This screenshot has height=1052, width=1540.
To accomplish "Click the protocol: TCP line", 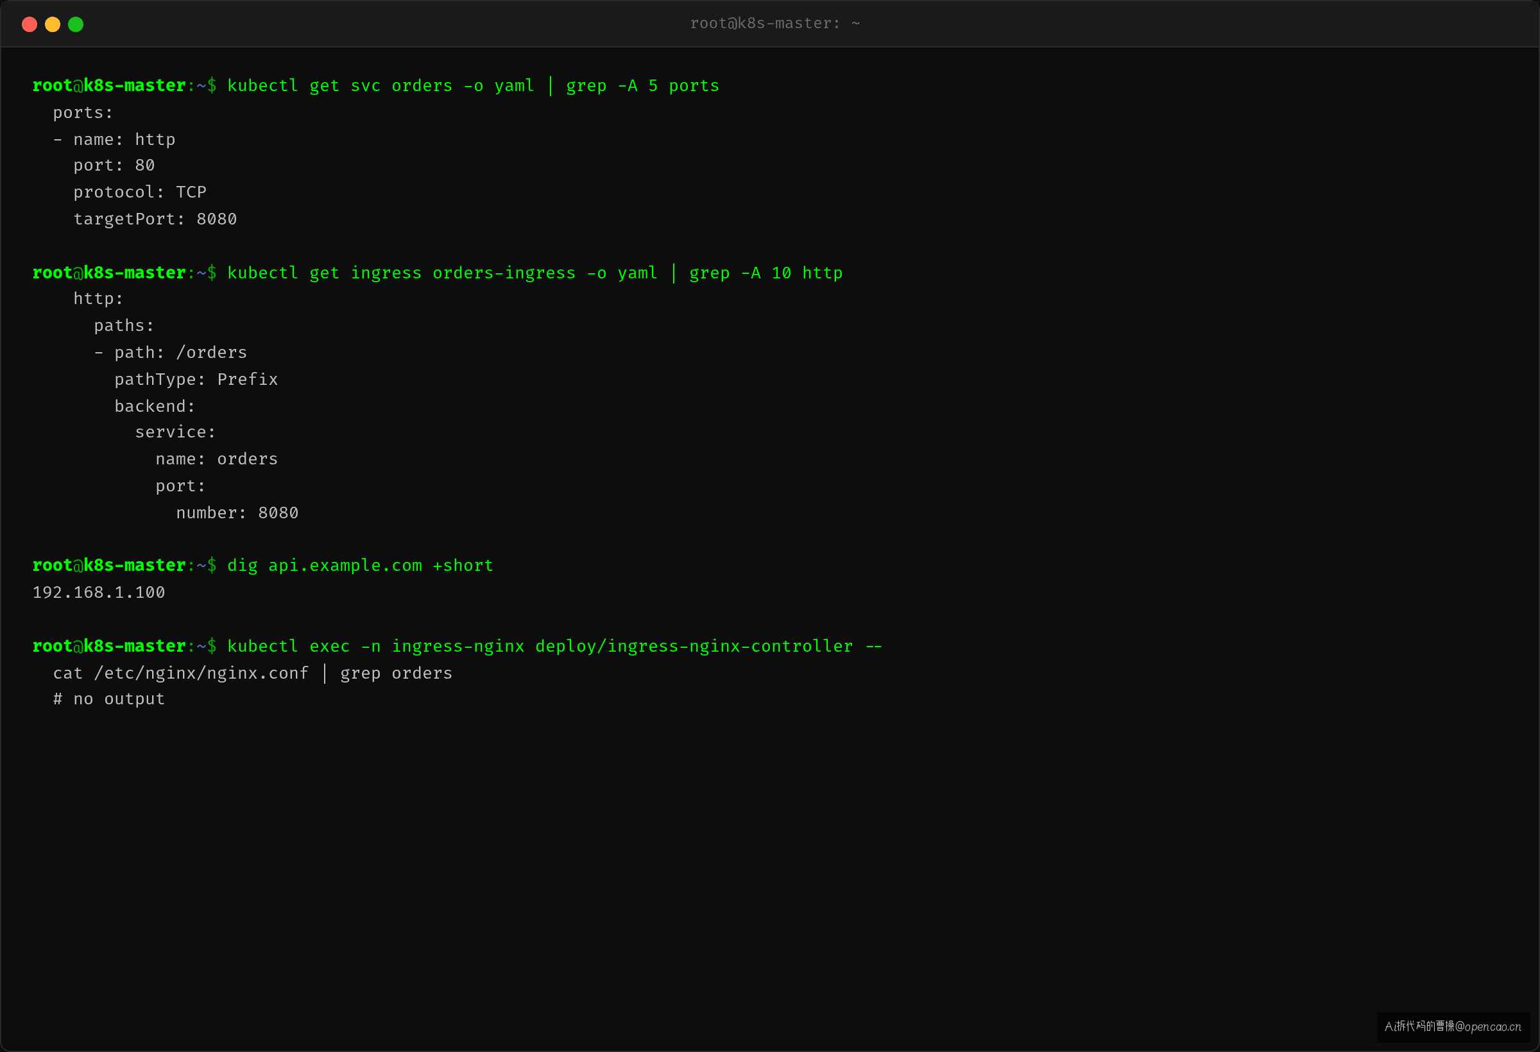I will [x=140, y=192].
